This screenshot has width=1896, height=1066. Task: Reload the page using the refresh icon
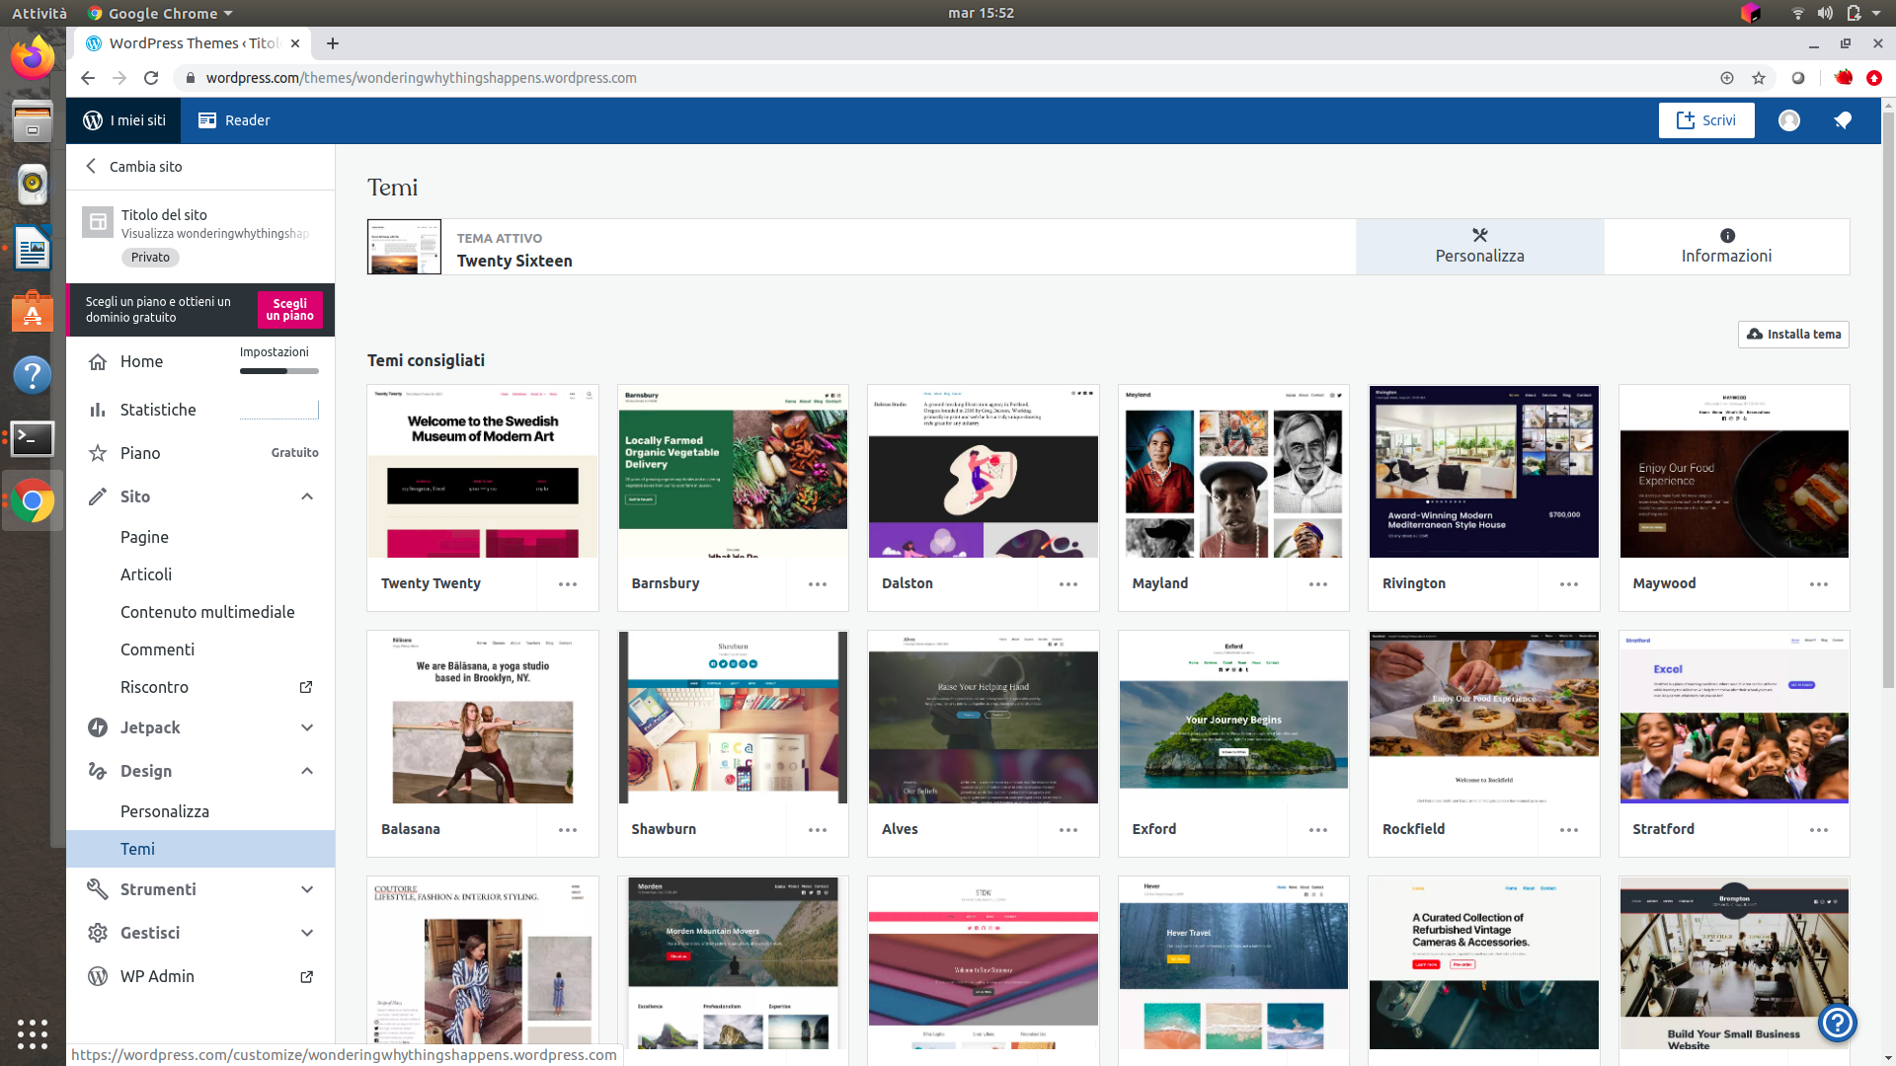[x=151, y=78]
